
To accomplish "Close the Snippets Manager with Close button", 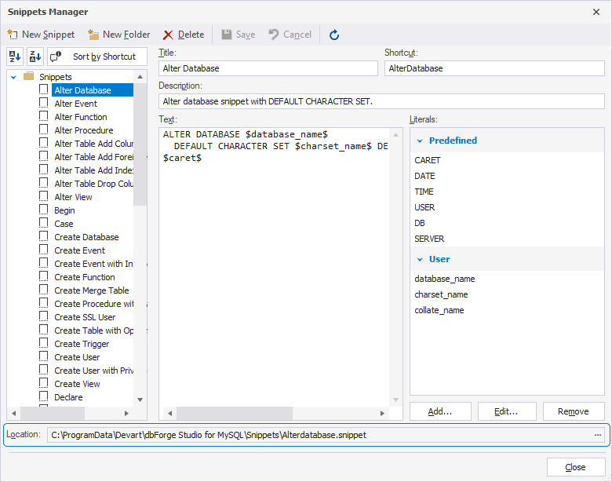I will (x=576, y=467).
